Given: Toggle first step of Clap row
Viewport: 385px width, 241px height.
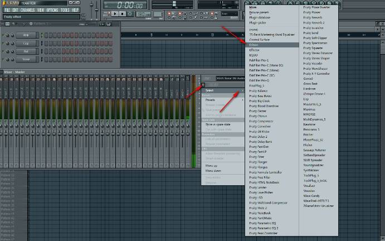Looking at the screenshot, I should coord(46,44).
